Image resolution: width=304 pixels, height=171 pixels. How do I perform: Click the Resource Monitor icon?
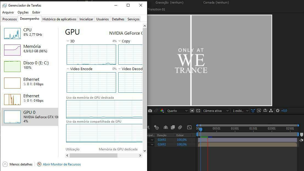(x=39, y=164)
